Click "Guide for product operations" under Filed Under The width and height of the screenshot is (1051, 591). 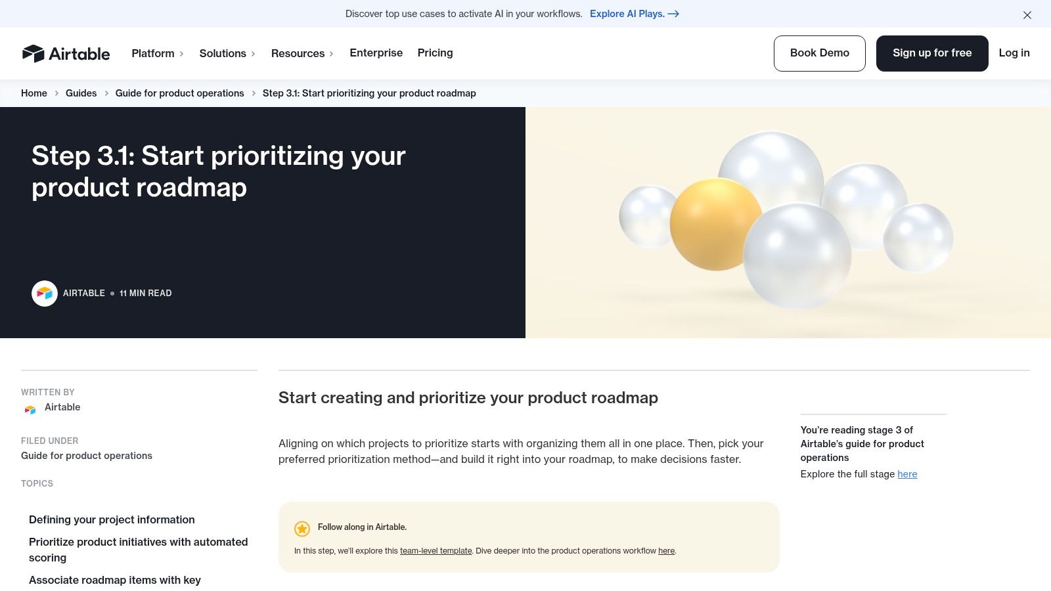click(86, 456)
